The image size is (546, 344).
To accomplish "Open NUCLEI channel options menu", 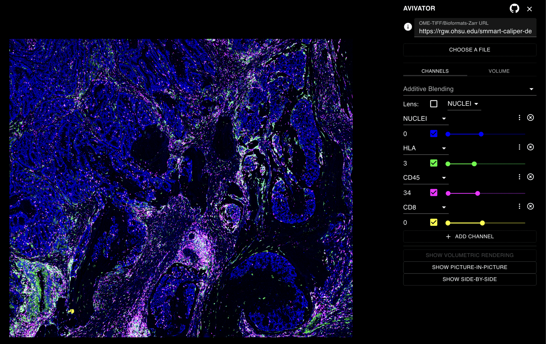I will point(519,117).
